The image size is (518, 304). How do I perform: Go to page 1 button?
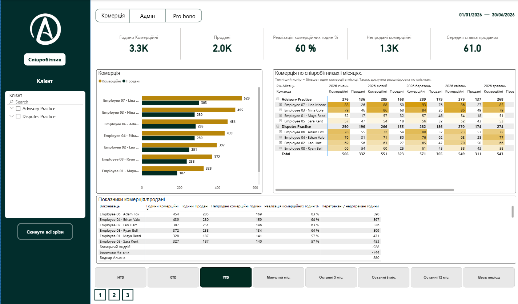coord(100,295)
